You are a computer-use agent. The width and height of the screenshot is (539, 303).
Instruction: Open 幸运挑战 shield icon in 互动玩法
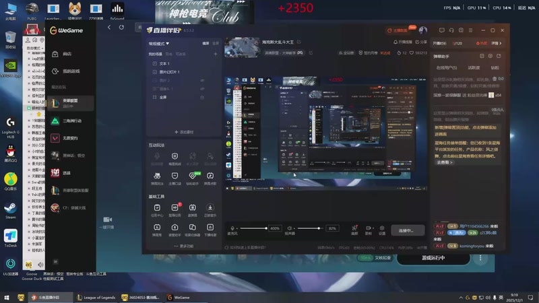pos(175,156)
